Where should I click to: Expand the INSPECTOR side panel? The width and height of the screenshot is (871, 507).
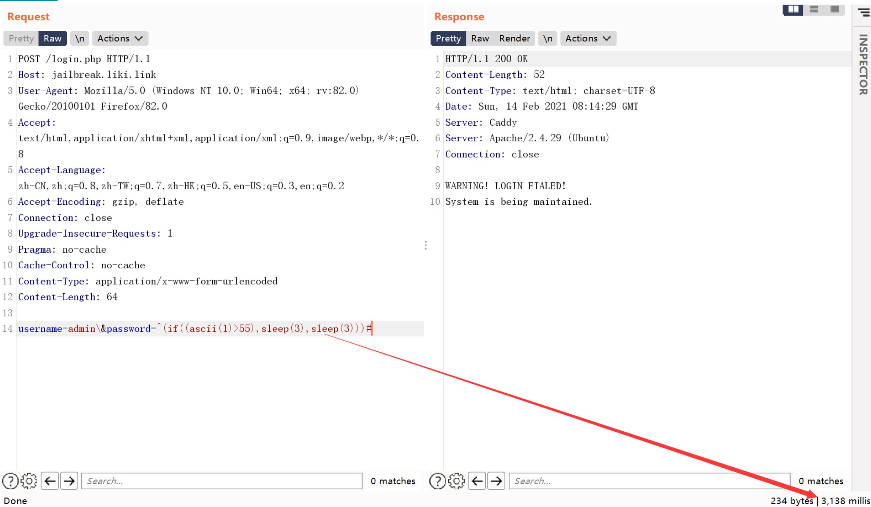863,64
